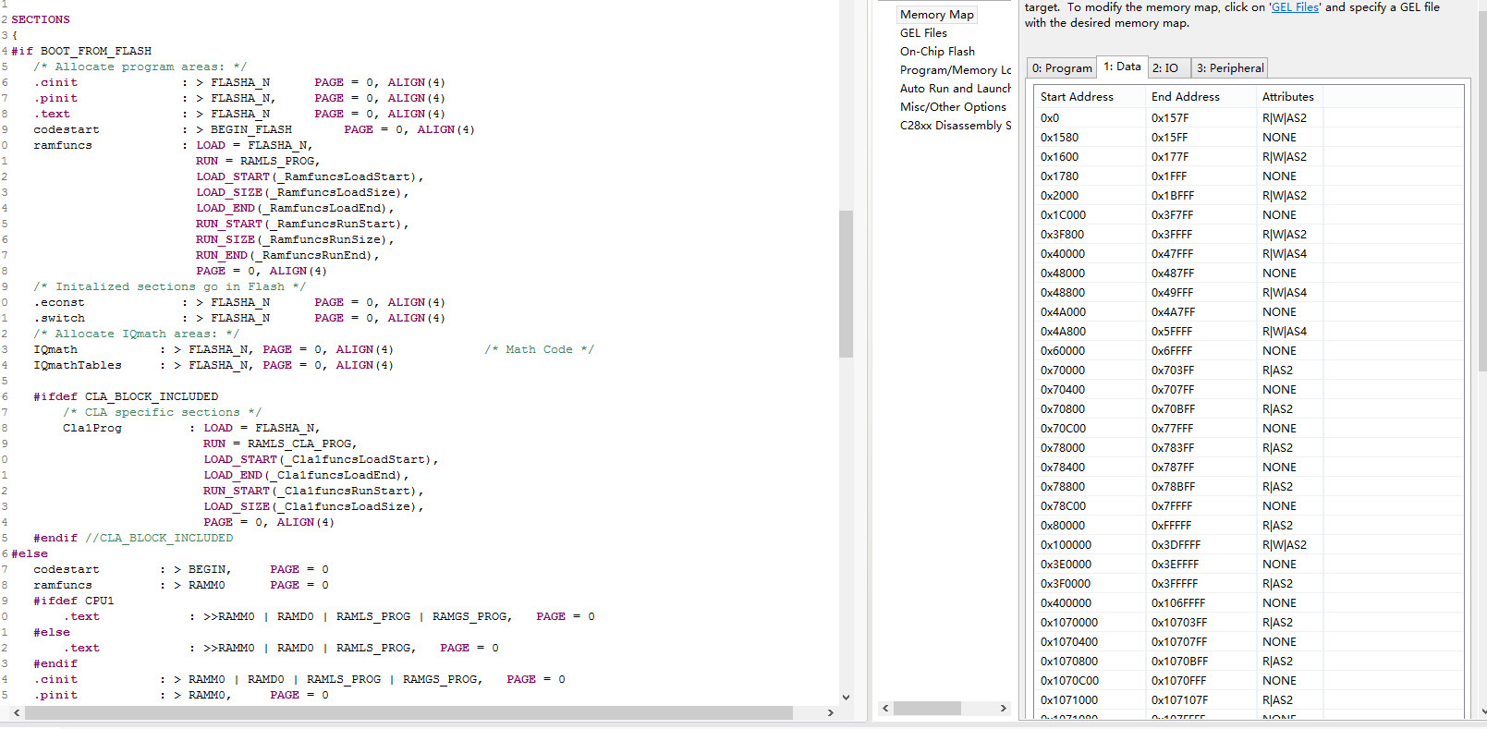Switch to the 0: Program tab

click(x=1062, y=68)
